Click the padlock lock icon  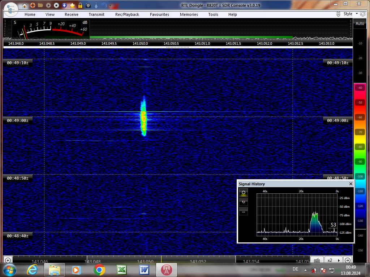coord(80,5)
